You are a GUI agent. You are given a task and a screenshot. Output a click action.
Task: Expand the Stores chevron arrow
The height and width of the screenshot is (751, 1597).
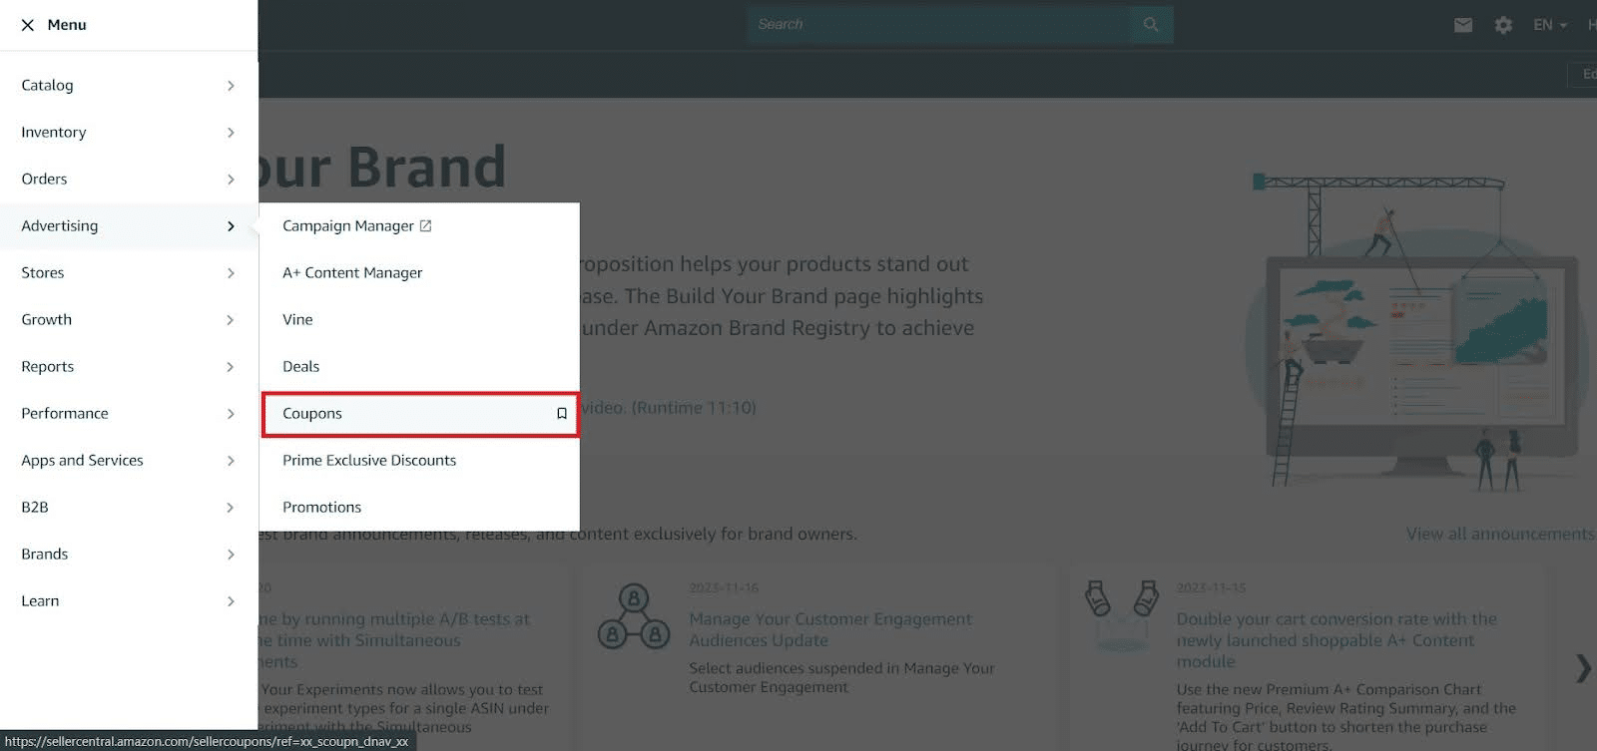(x=231, y=273)
